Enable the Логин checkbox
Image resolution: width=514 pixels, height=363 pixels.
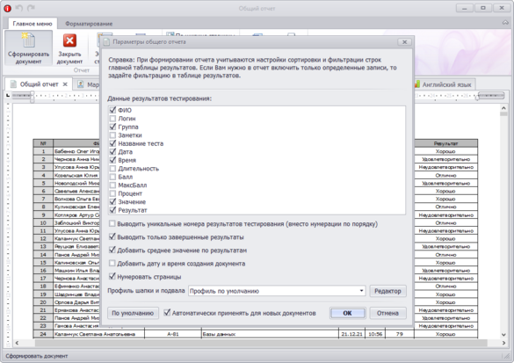[112, 119]
